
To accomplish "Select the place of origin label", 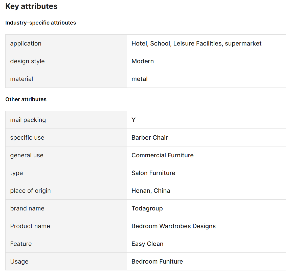I will coord(30,191).
